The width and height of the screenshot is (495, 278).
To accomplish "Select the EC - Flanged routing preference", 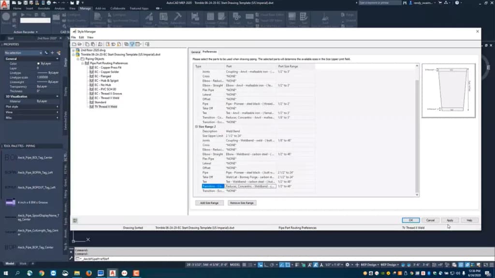I will [x=102, y=76].
